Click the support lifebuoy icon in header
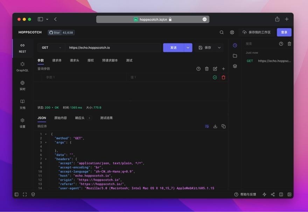 click(x=232, y=32)
